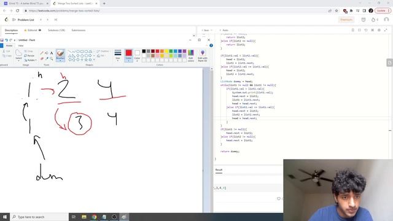Open the Solutions tab

coord(56,30)
